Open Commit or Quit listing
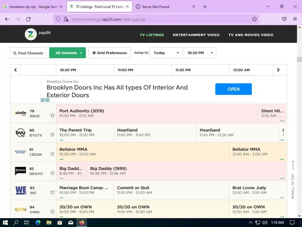 [171, 190]
